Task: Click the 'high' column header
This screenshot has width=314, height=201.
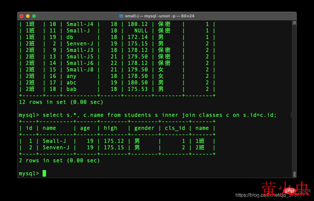Action: point(111,128)
